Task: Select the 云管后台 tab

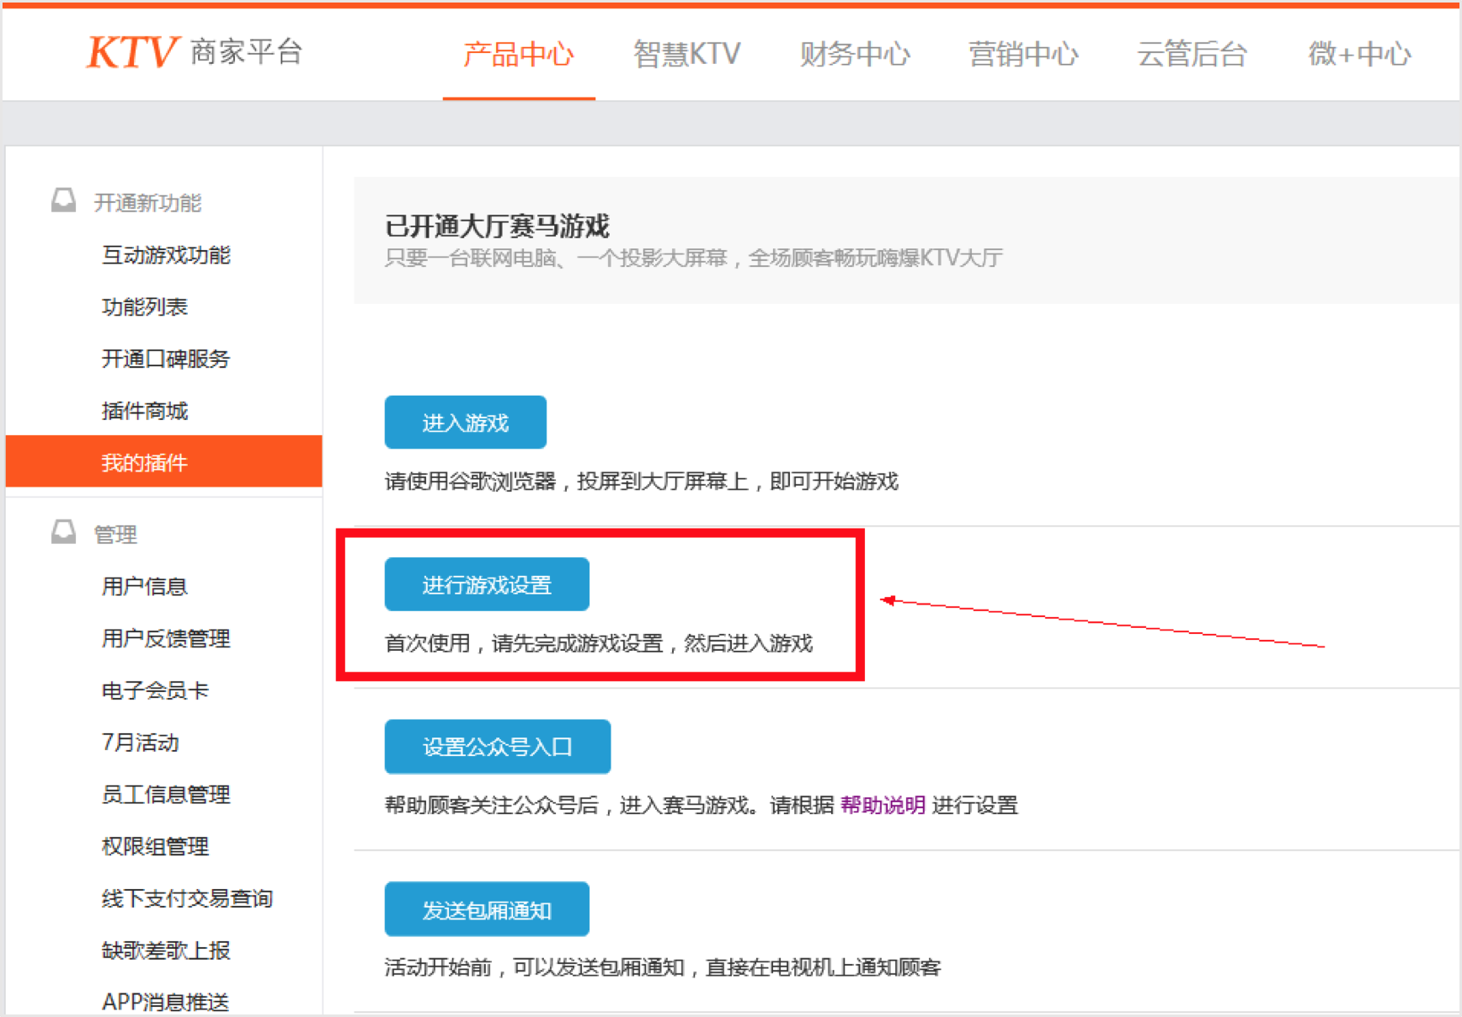Action: [x=1192, y=55]
